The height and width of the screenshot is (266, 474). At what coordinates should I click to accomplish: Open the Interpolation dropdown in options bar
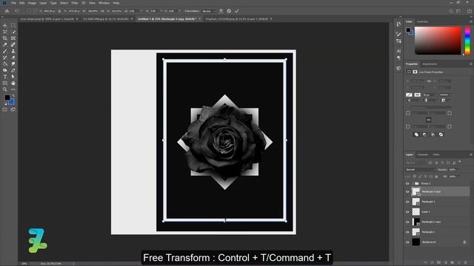click(x=209, y=11)
